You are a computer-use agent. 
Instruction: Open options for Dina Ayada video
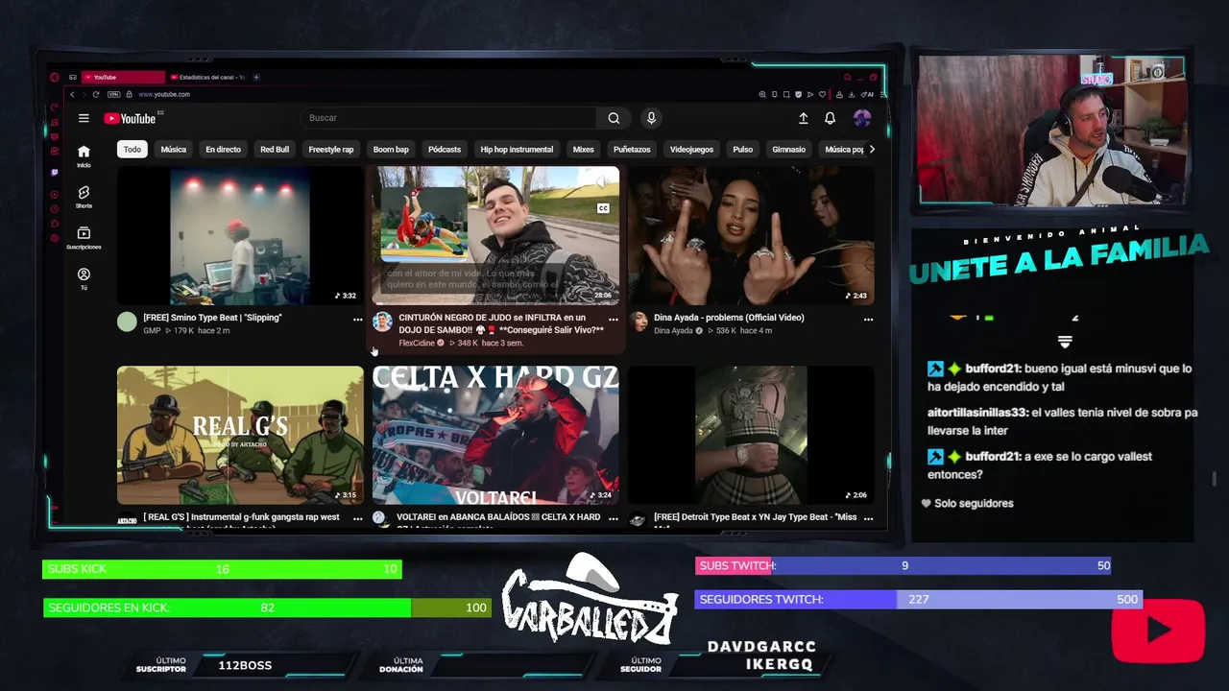point(868,319)
